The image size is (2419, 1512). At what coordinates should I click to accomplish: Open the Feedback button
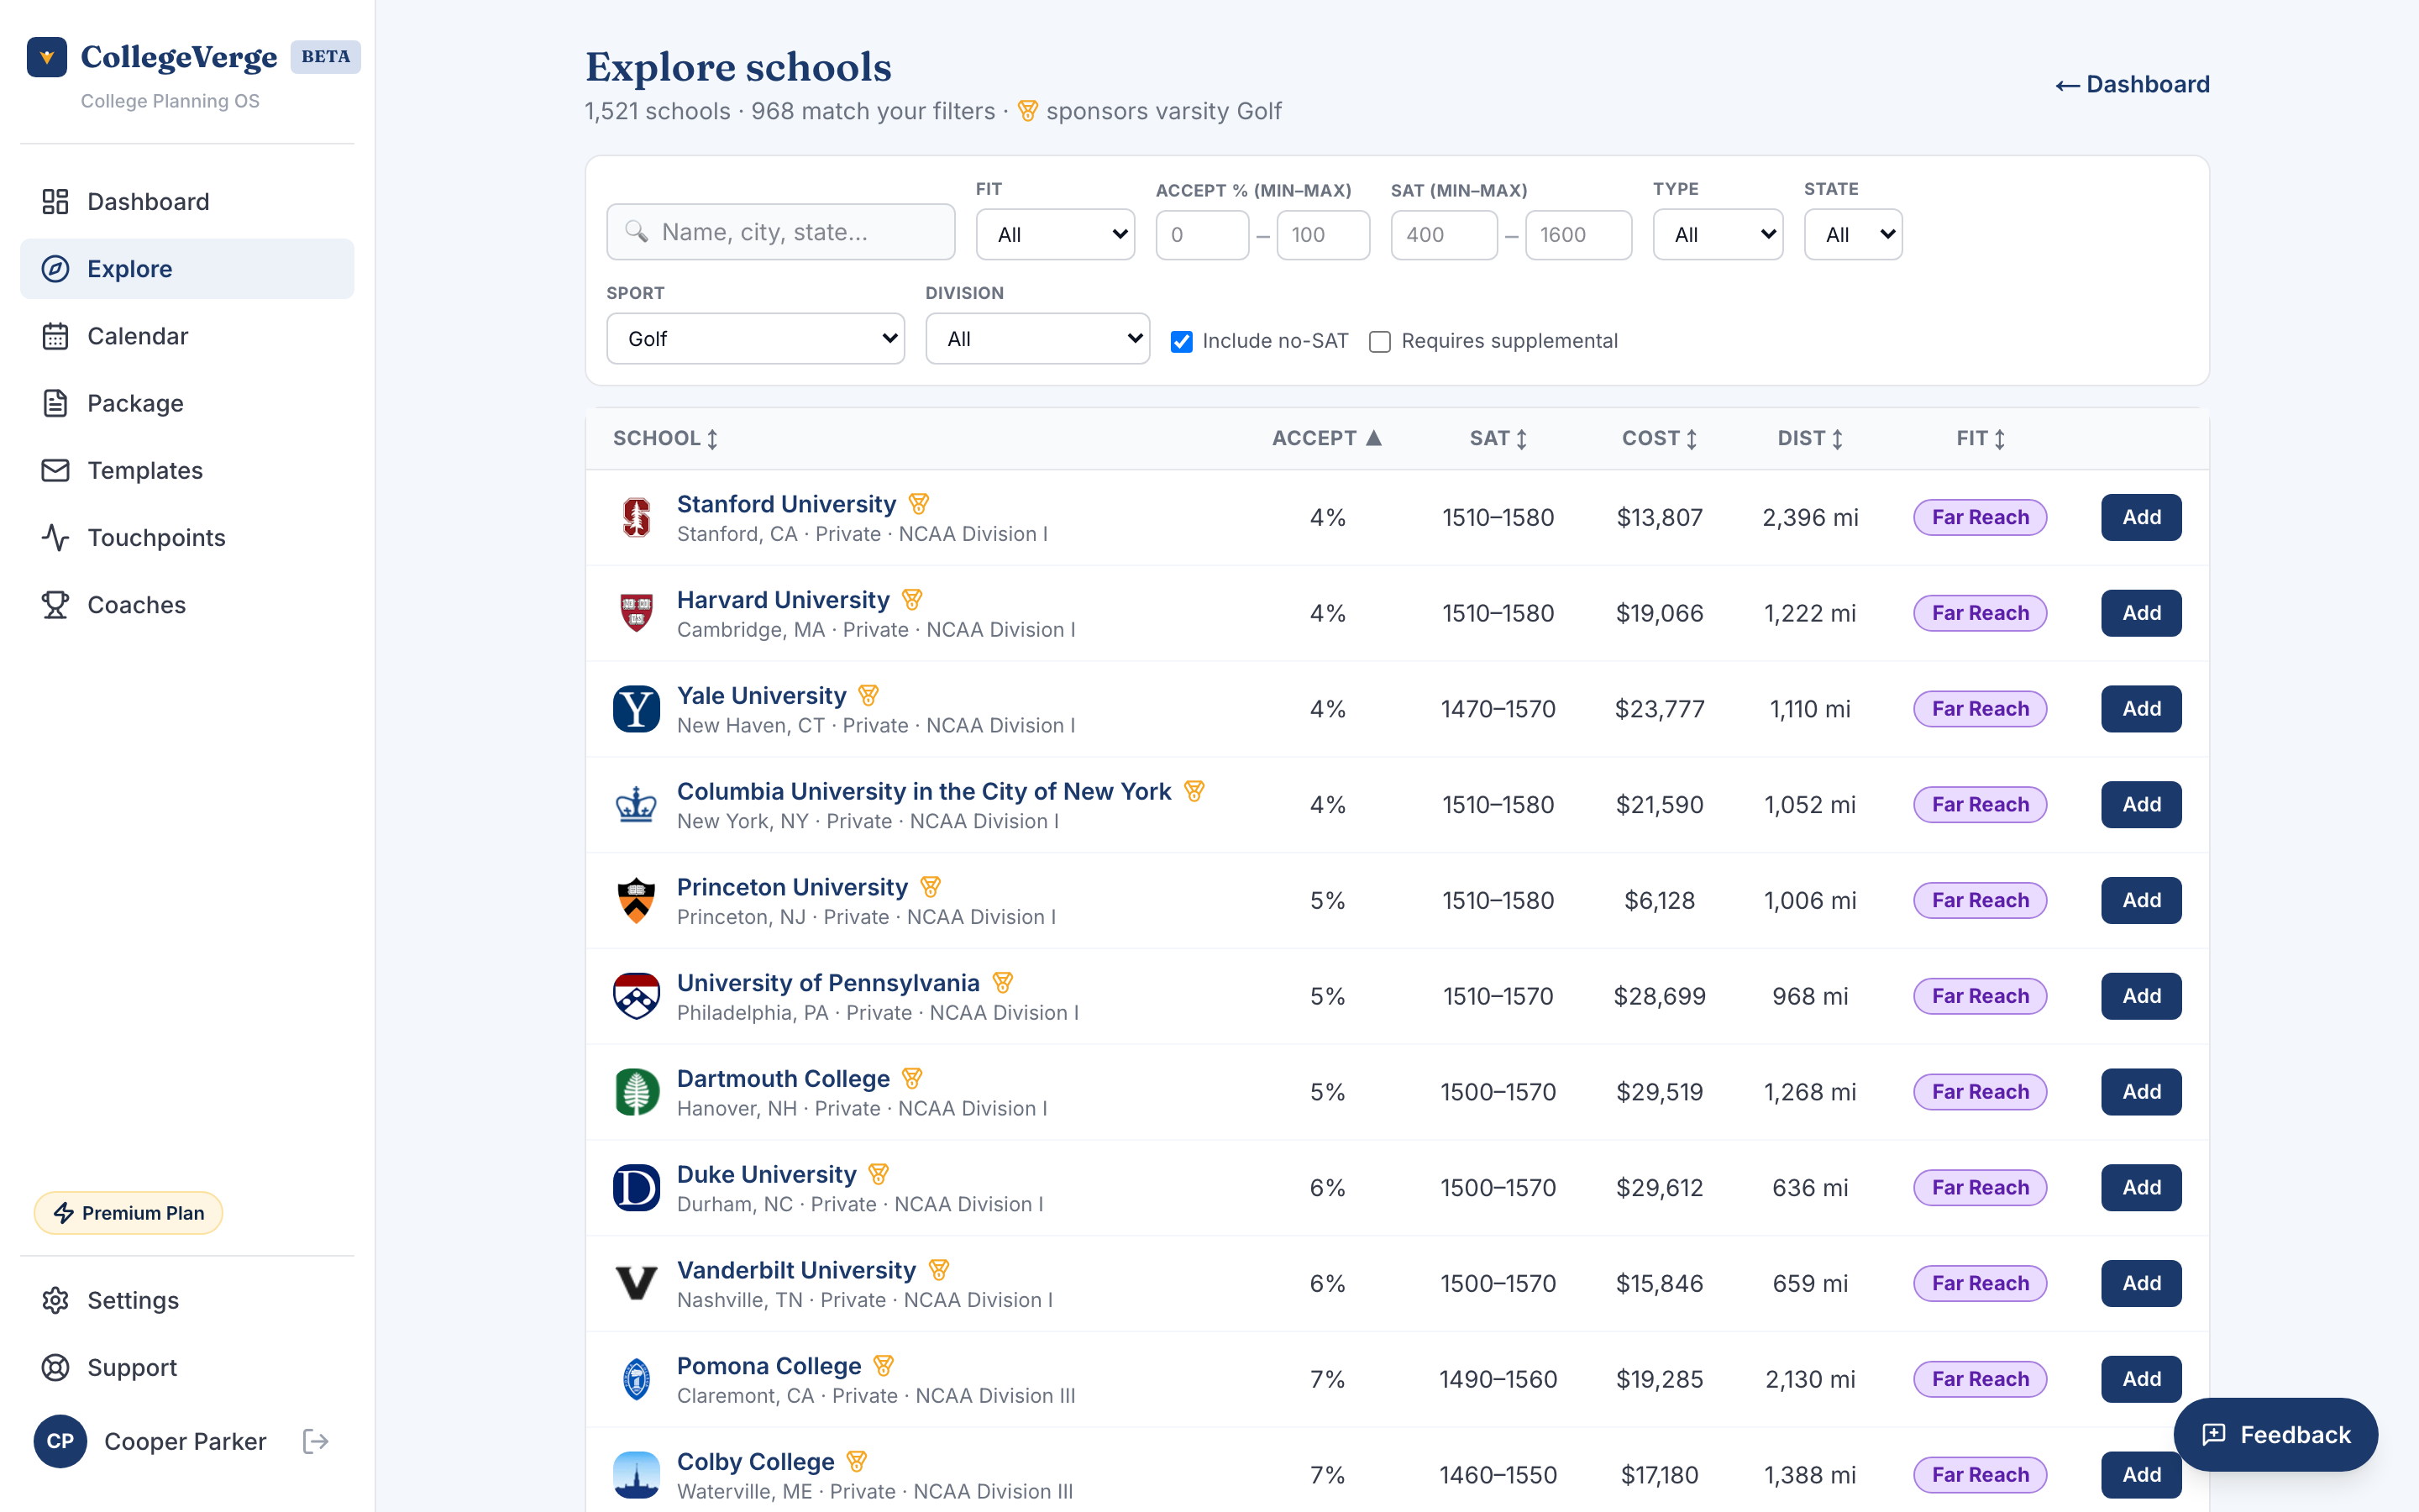[2276, 1435]
